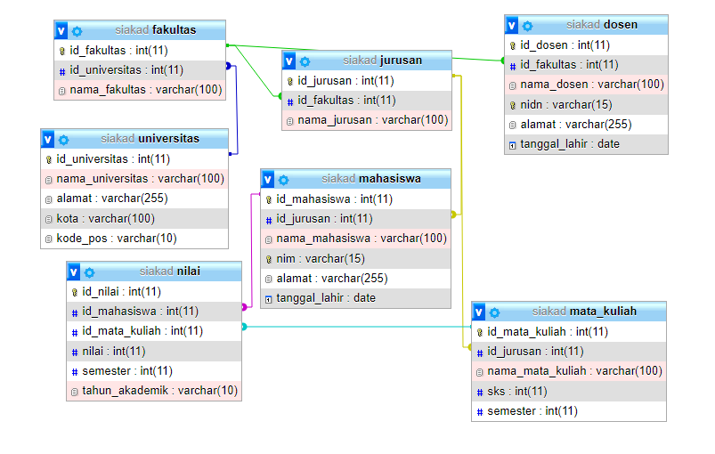Click the hash icon beside id_jurusan in mahasiswa
The image size is (715, 454).
pyautogui.click(x=269, y=221)
